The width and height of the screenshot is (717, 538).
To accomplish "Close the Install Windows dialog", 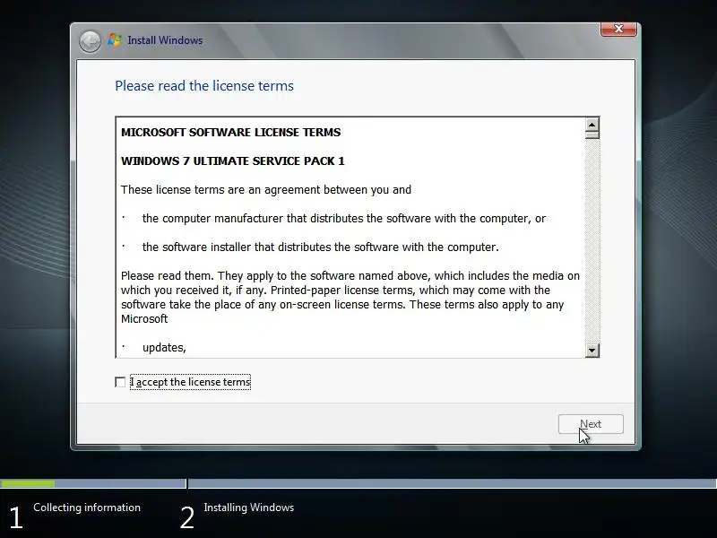I will pyautogui.click(x=618, y=29).
